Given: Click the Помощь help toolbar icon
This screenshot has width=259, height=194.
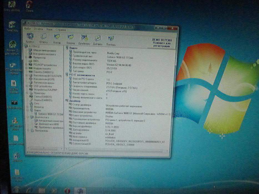Looking at the screenshot, I should 111,41.
